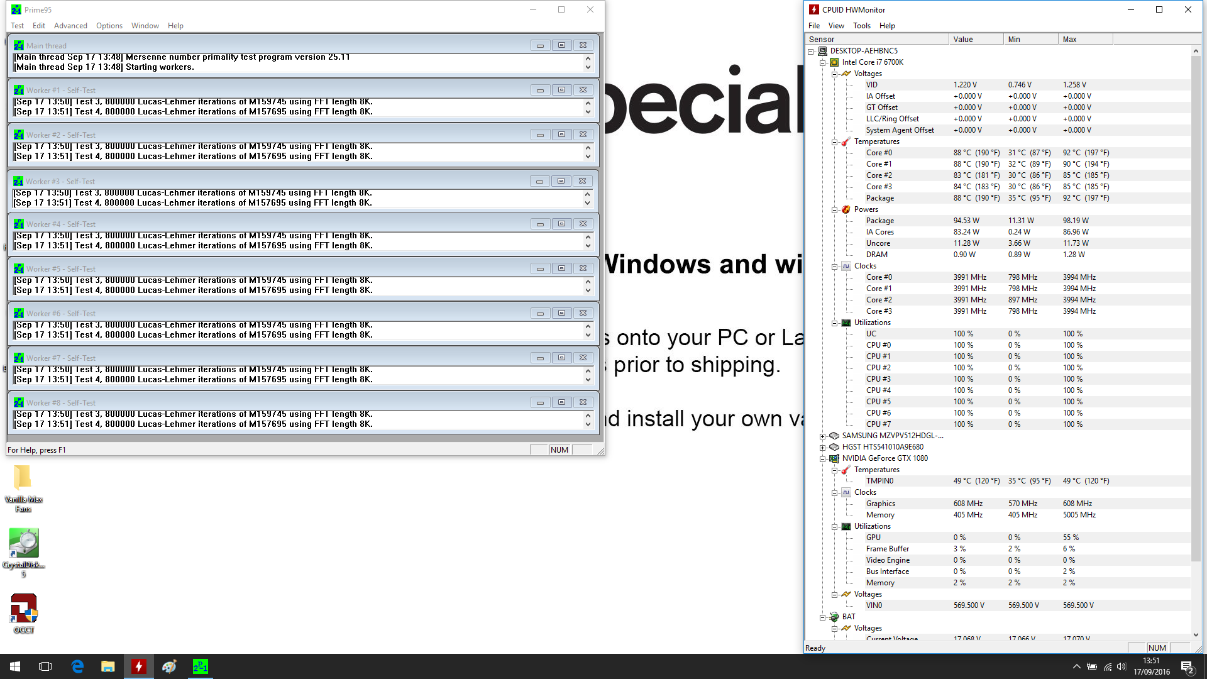Select the OCCT desktop shortcut

point(23,613)
